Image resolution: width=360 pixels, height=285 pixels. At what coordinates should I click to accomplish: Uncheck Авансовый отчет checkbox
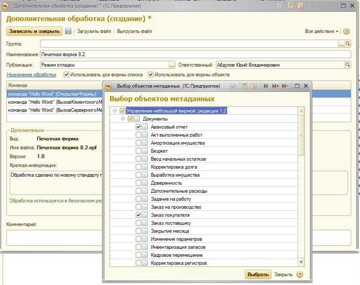(138, 127)
